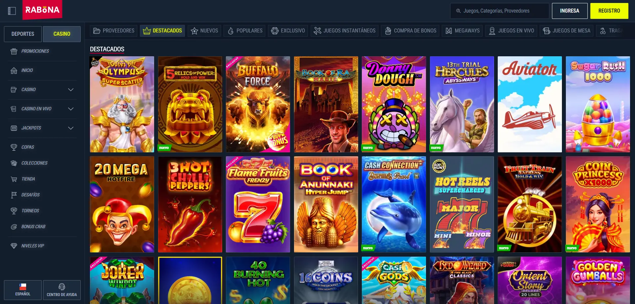
Task: Open Copas via the trophy icon
Action: 14,147
